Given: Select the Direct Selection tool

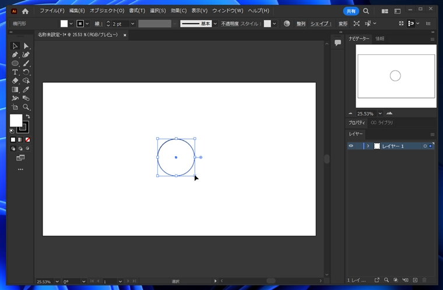Looking at the screenshot, I should 26,46.
